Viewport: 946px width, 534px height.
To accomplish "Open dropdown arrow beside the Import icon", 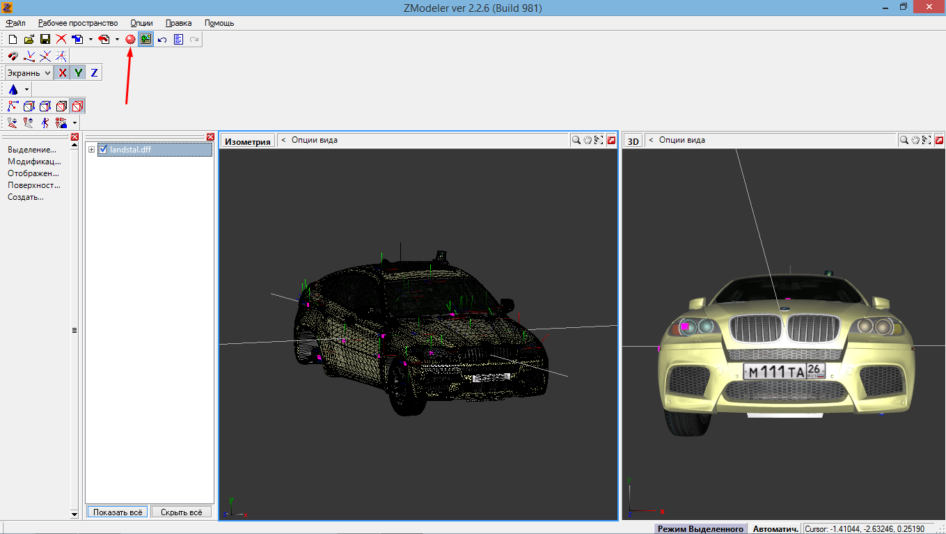I will 90,40.
